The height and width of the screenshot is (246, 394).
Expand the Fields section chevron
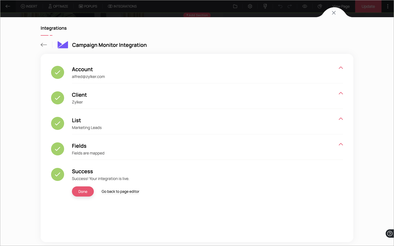[341, 144]
